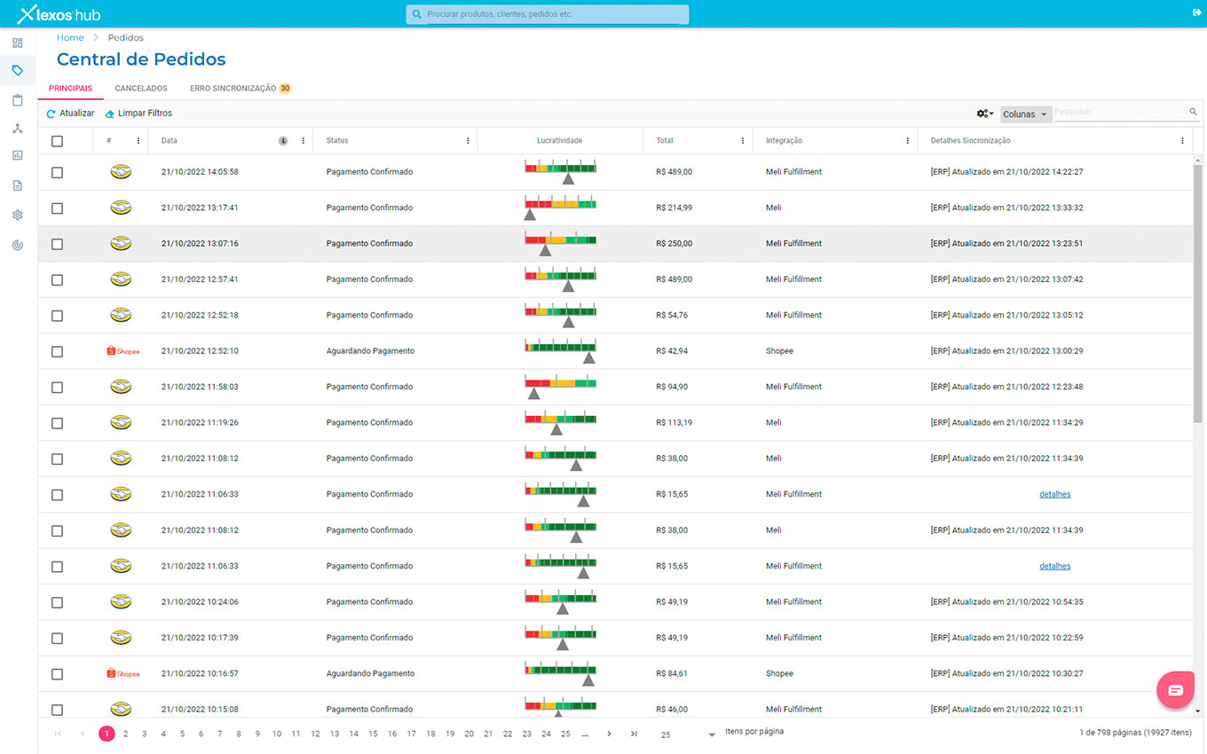This screenshot has height=754, width=1207.
Task: Click Limpar Filtros
Action: [x=138, y=114]
